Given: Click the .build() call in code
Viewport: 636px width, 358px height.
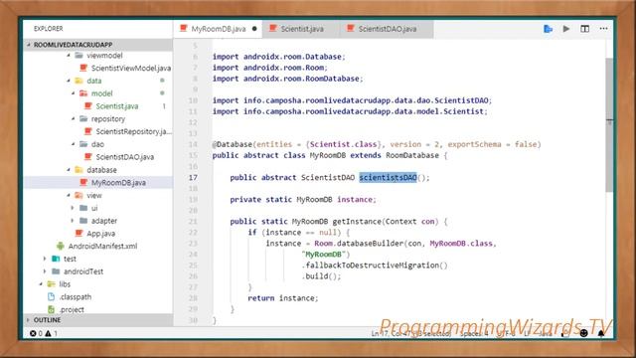Looking at the screenshot, I should [x=321, y=276].
